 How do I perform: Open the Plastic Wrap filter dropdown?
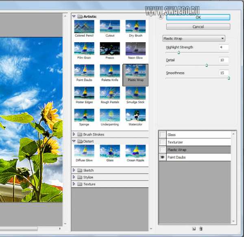point(194,39)
